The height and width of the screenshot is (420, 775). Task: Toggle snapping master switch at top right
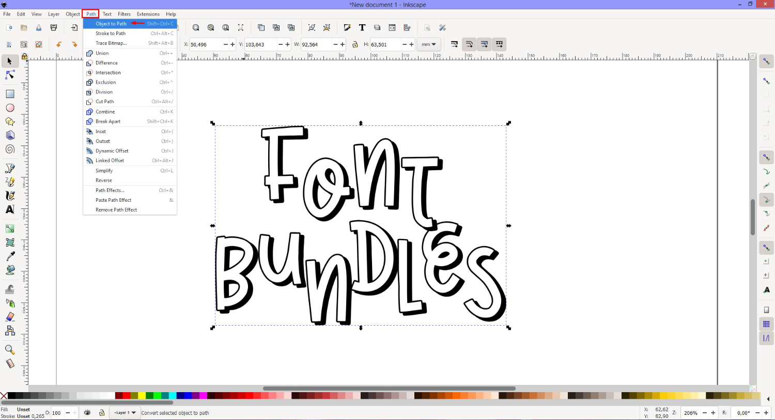point(766,61)
